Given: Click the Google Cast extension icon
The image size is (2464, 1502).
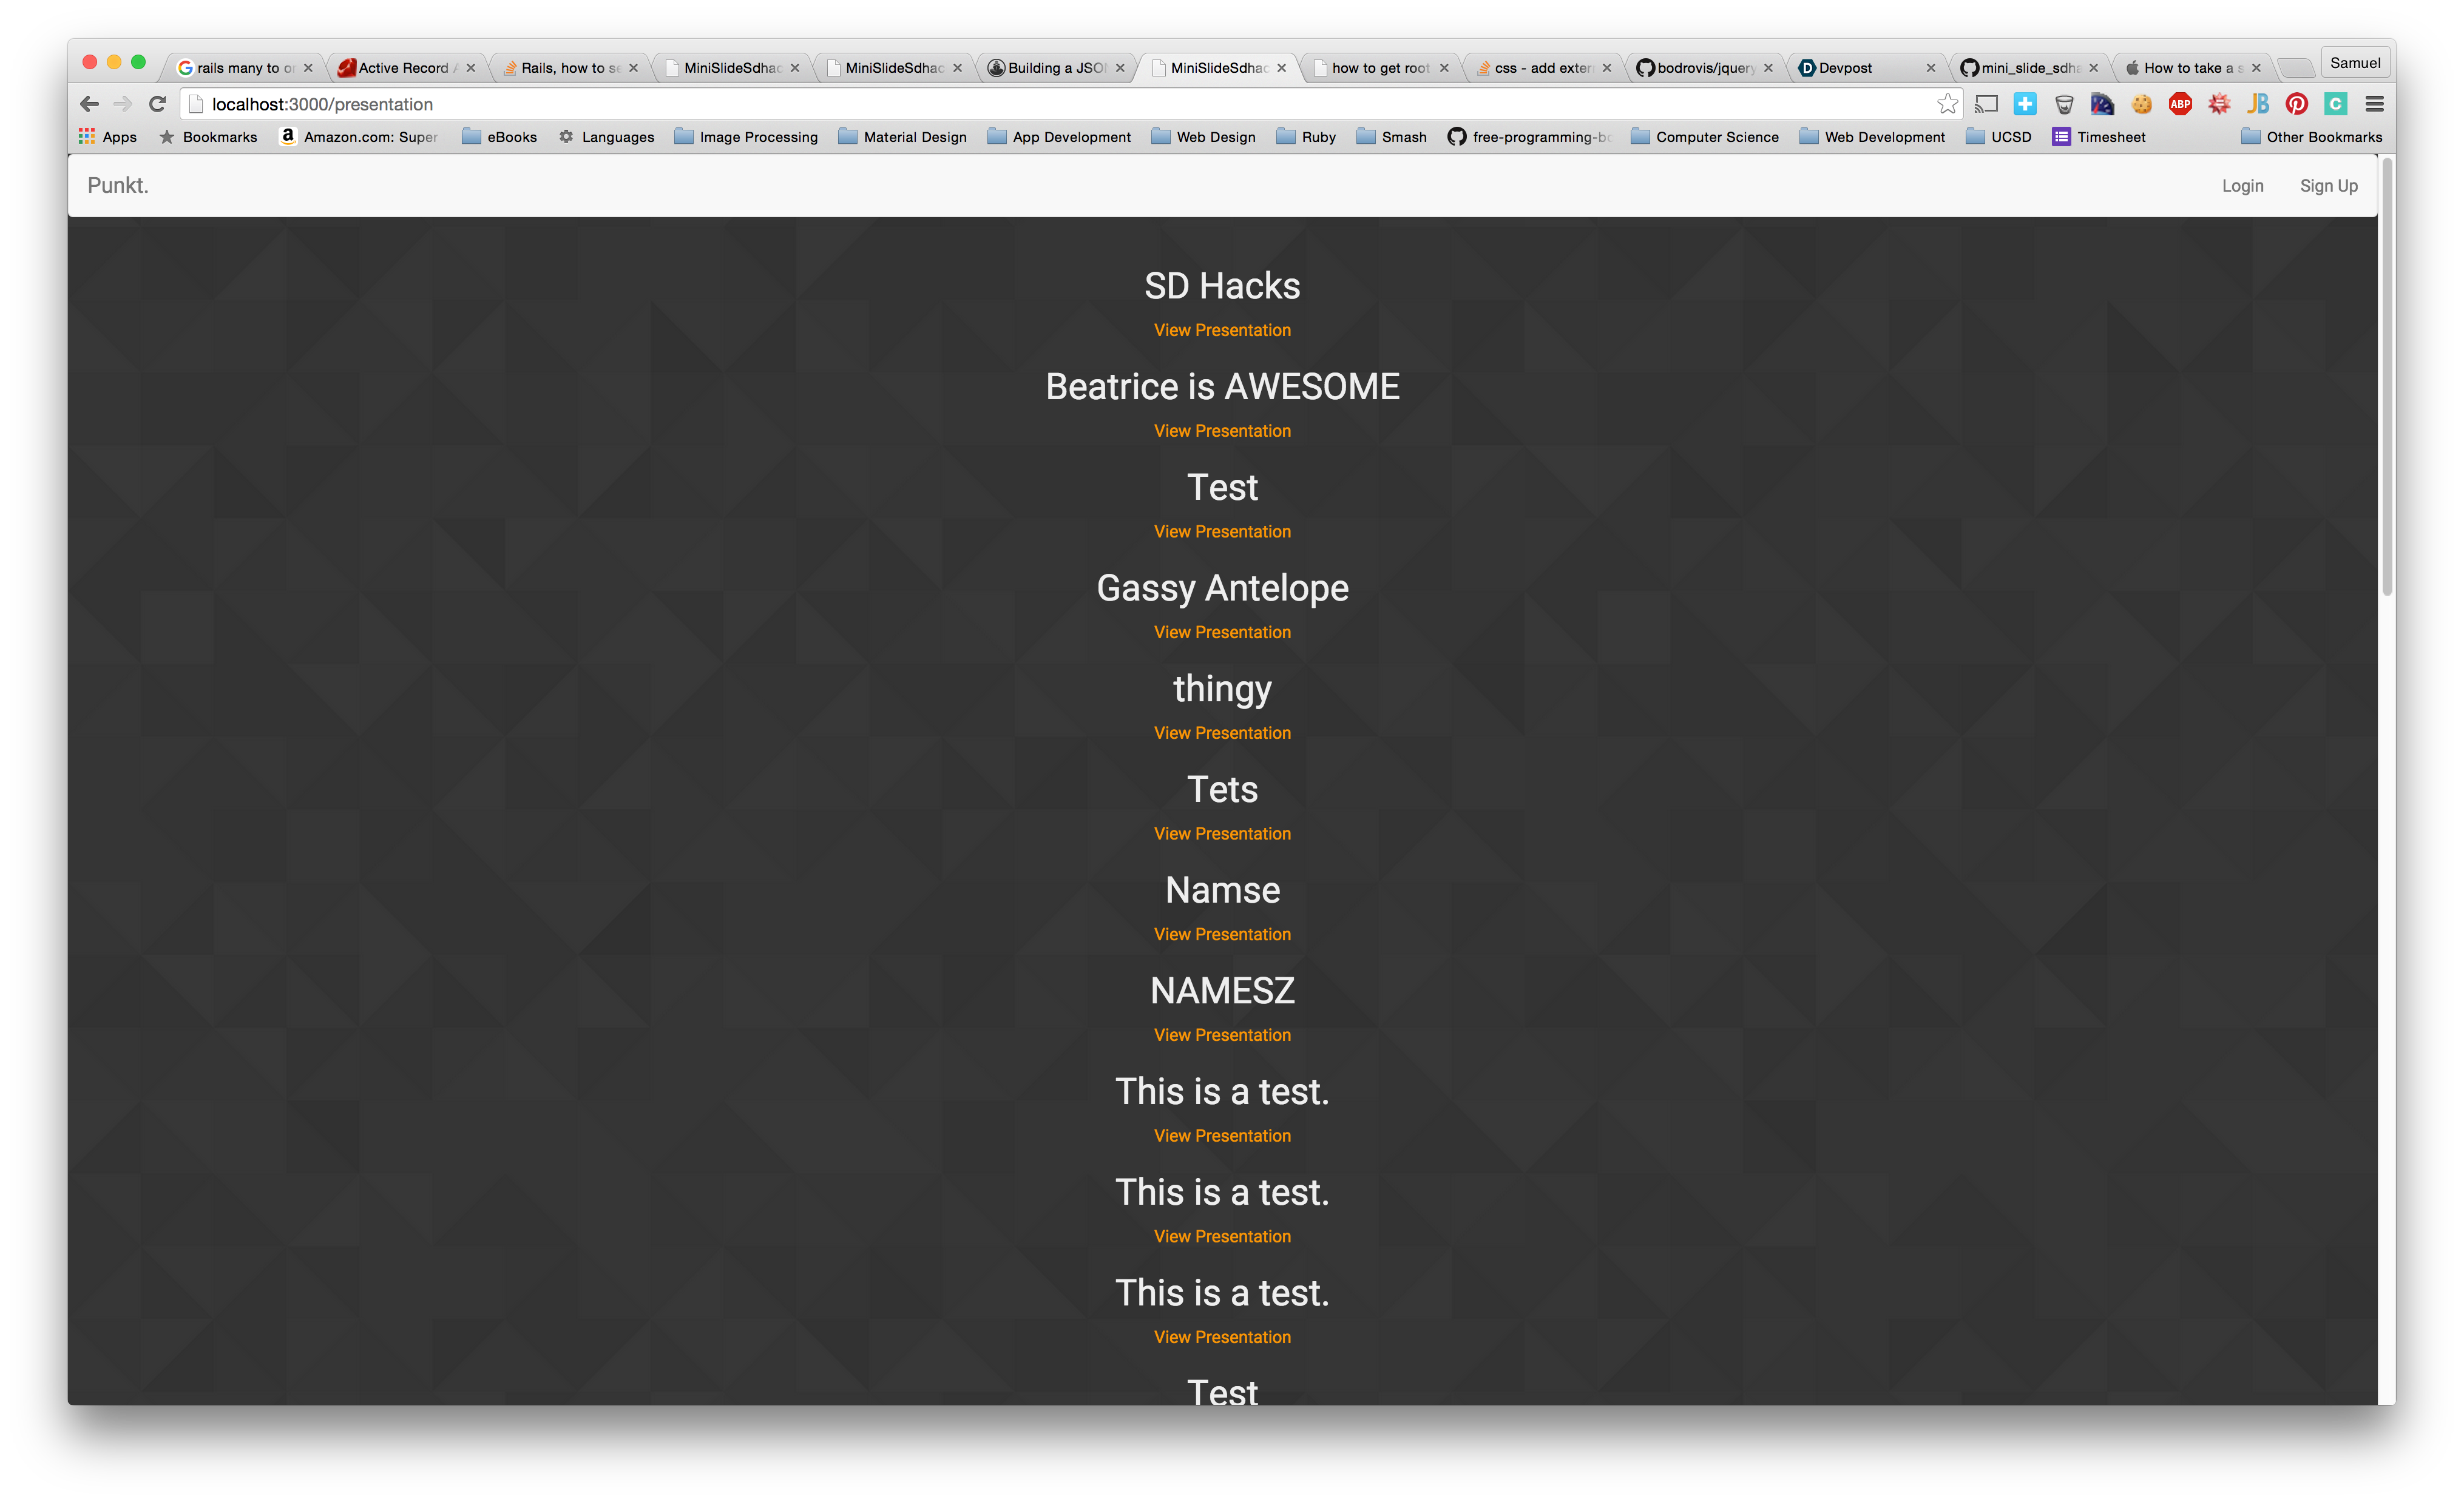Looking at the screenshot, I should pyautogui.click(x=1986, y=104).
